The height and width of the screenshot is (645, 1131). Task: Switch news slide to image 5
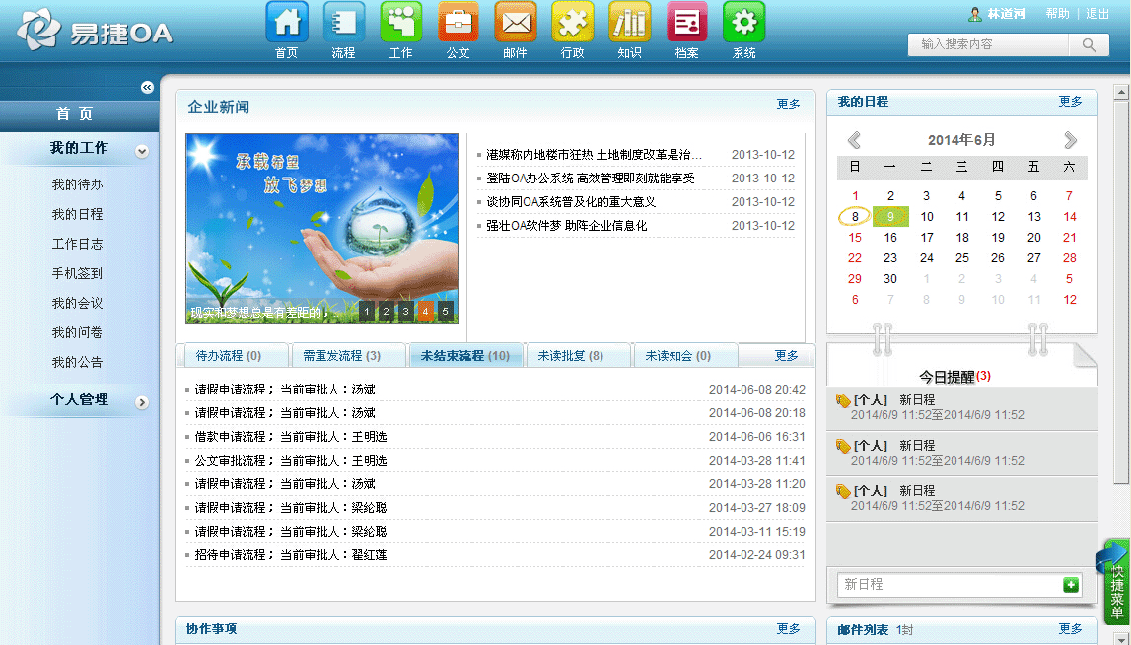[x=445, y=311]
